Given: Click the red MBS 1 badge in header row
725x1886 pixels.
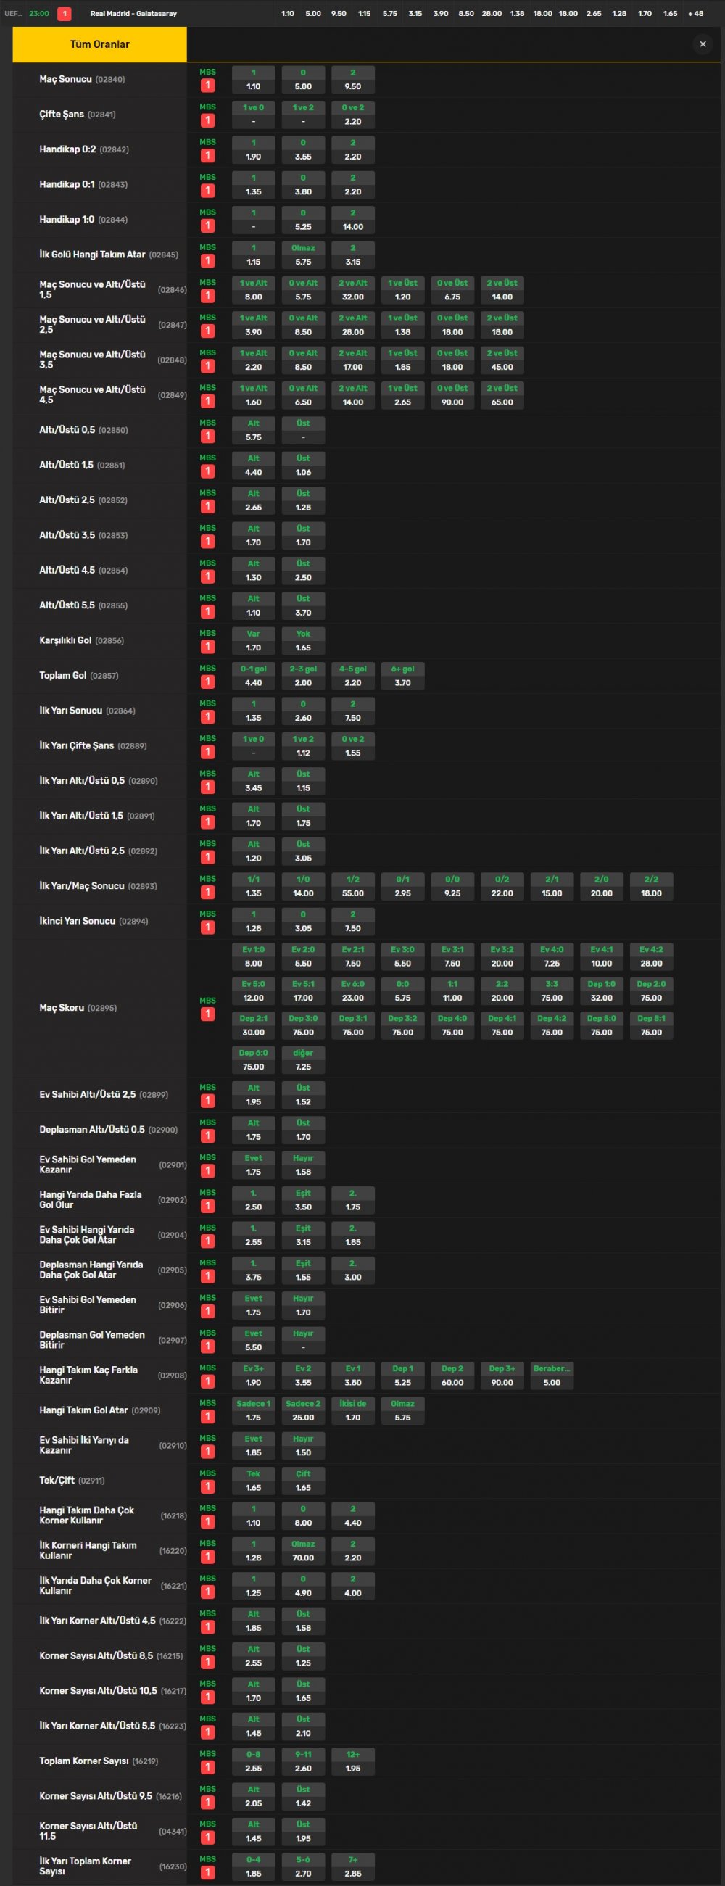Looking at the screenshot, I should pyautogui.click(x=65, y=13).
